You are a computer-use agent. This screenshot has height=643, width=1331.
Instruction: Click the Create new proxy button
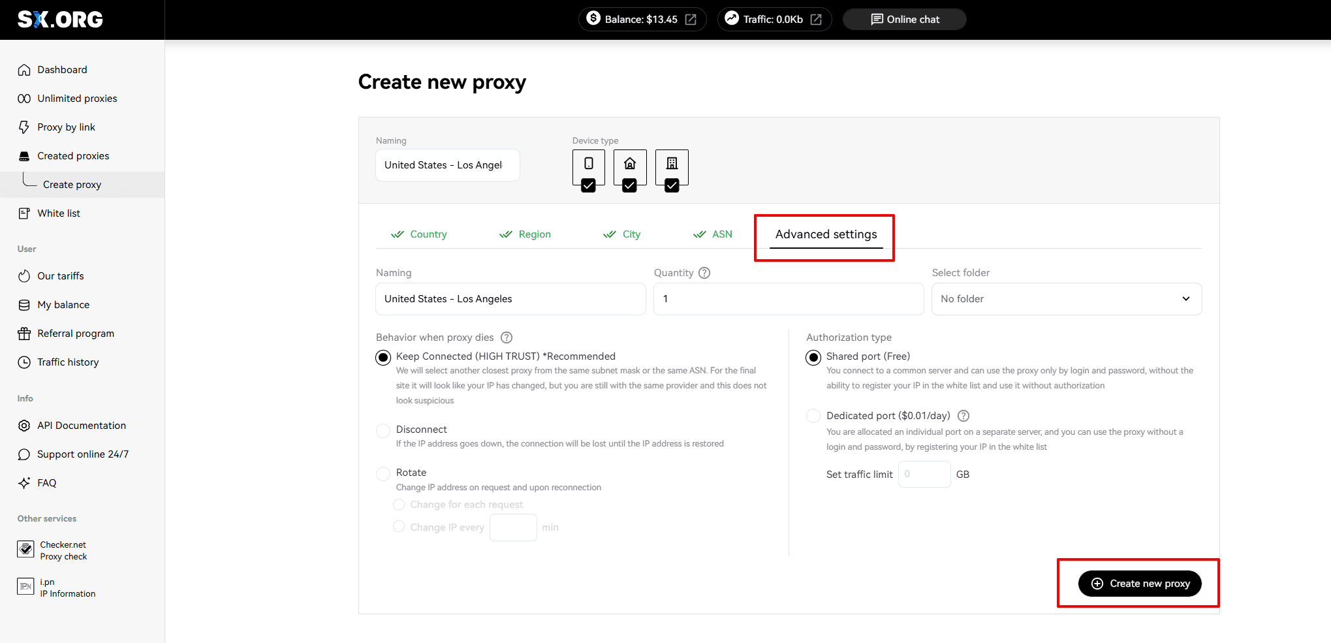tap(1140, 584)
